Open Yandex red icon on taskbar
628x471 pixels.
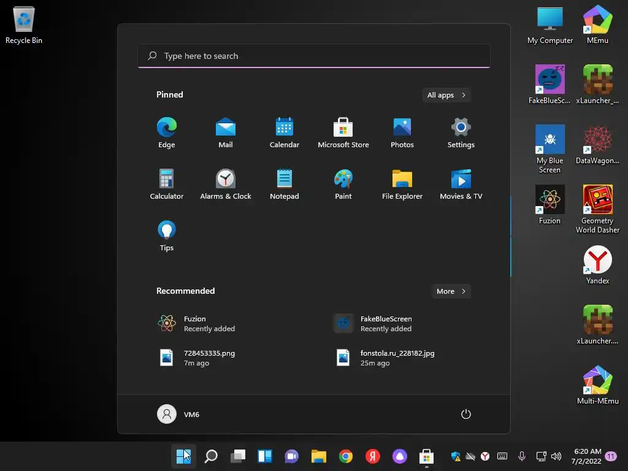(x=372, y=456)
